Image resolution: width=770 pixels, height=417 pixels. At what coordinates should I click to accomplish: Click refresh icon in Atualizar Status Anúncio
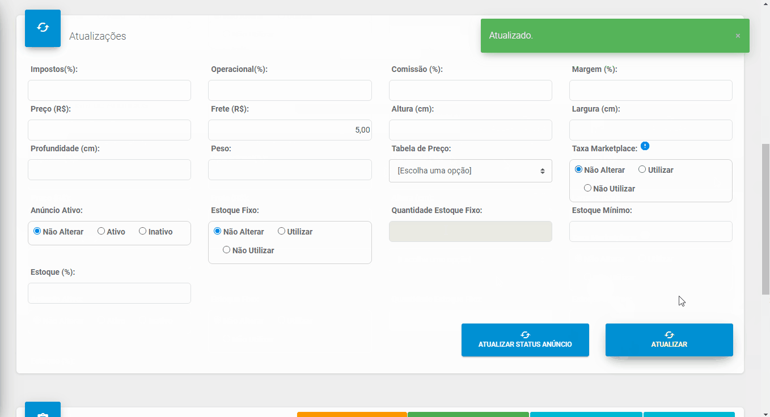click(525, 335)
